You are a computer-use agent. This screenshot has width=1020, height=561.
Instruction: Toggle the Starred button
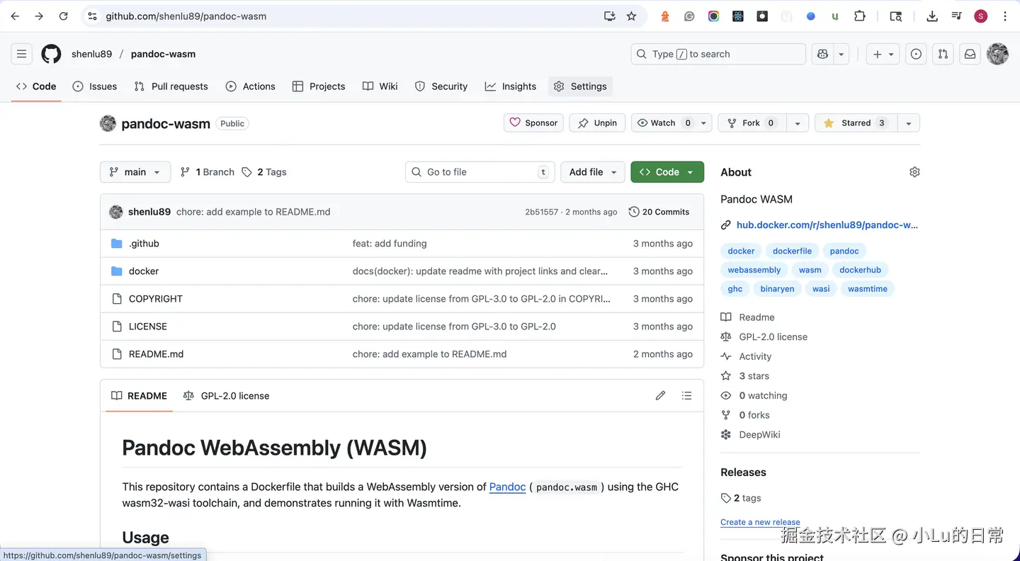click(x=856, y=123)
